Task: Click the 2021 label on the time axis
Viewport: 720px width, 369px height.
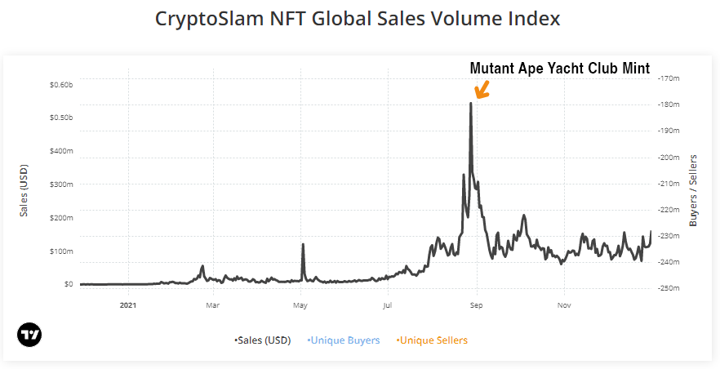Action: tap(127, 306)
